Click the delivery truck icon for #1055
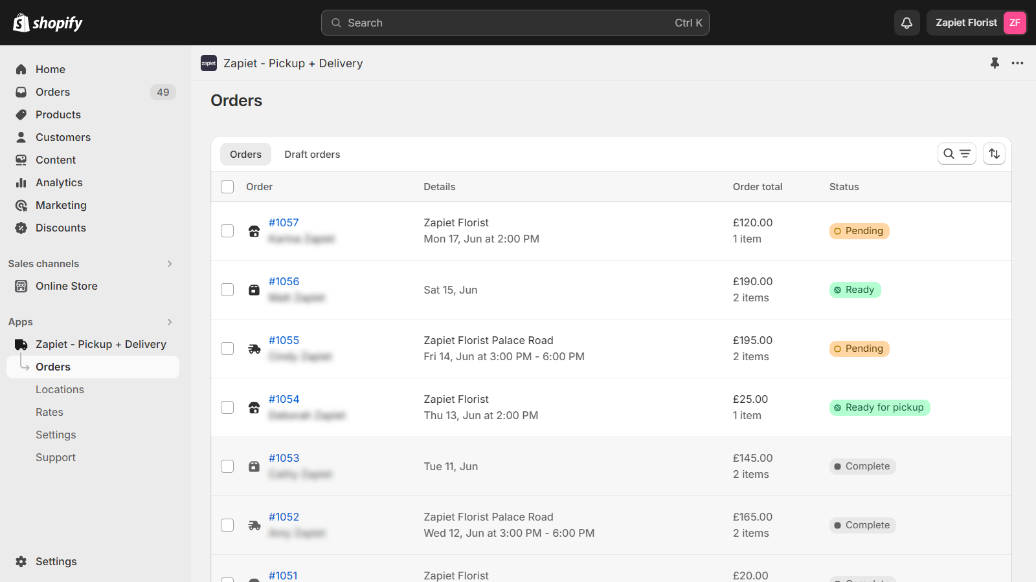Image resolution: width=1036 pixels, height=582 pixels. click(x=254, y=349)
